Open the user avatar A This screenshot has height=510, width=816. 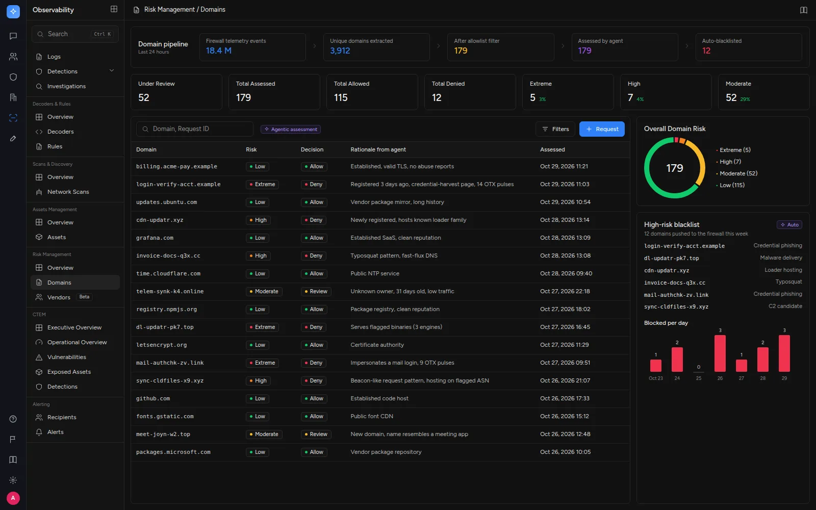point(13,498)
